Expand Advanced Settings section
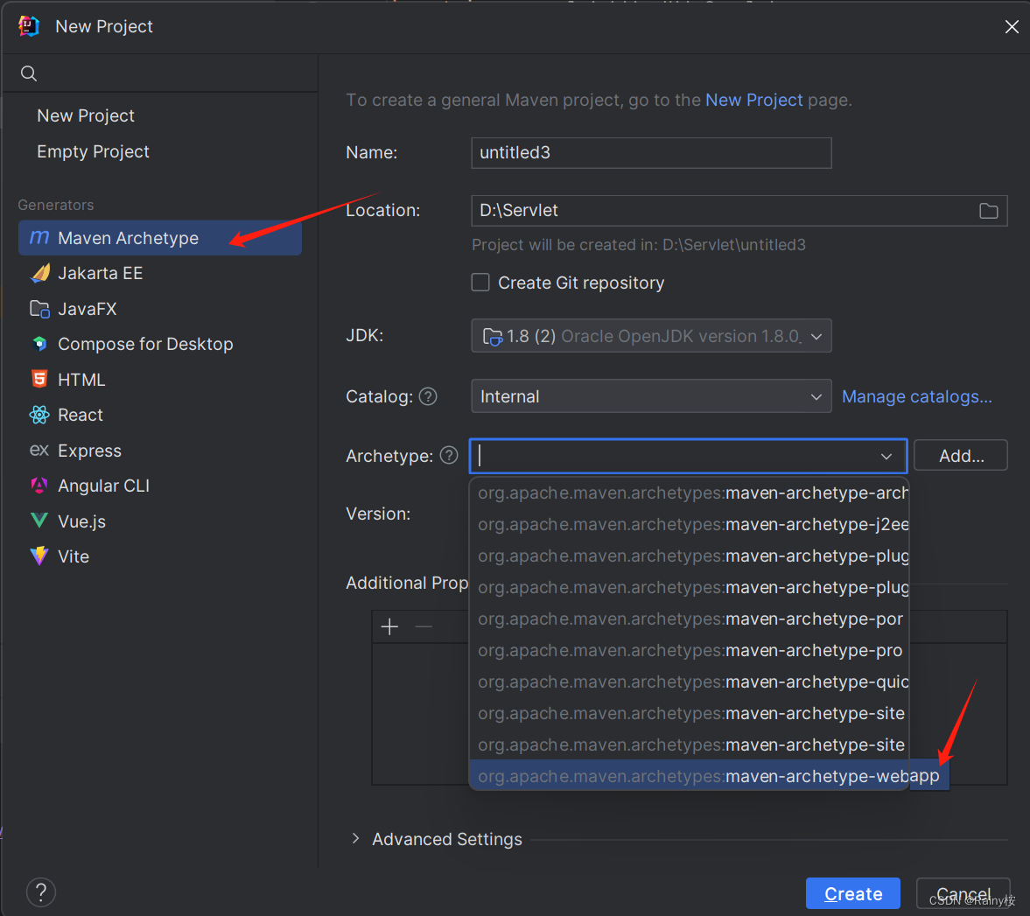The width and height of the screenshot is (1030, 916). point(355,838)
